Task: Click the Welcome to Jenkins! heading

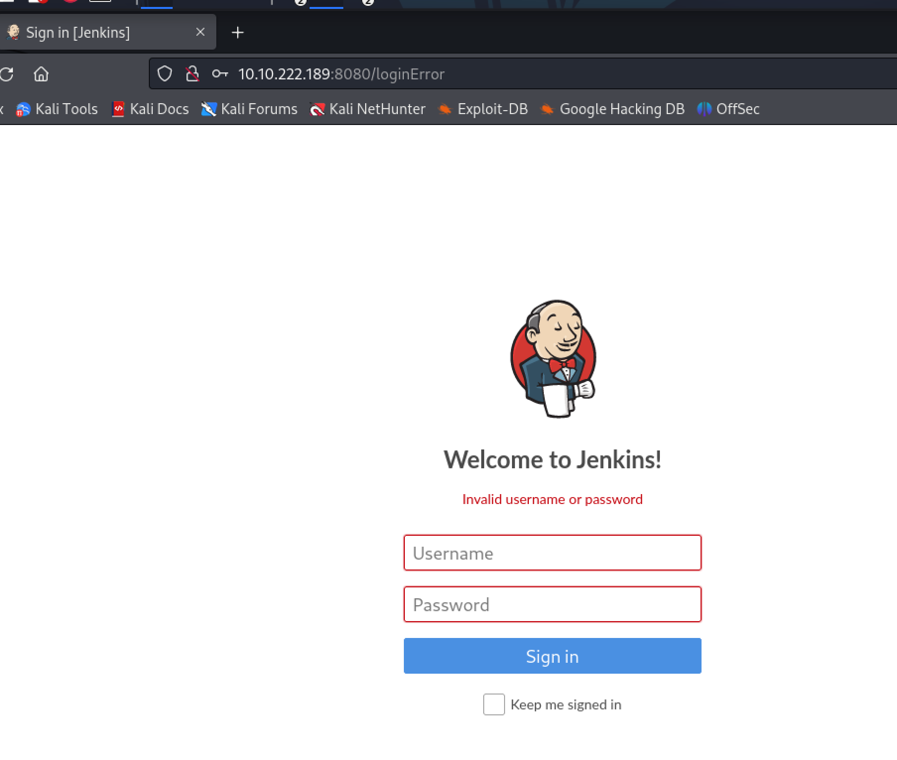Action: (552, 459)
